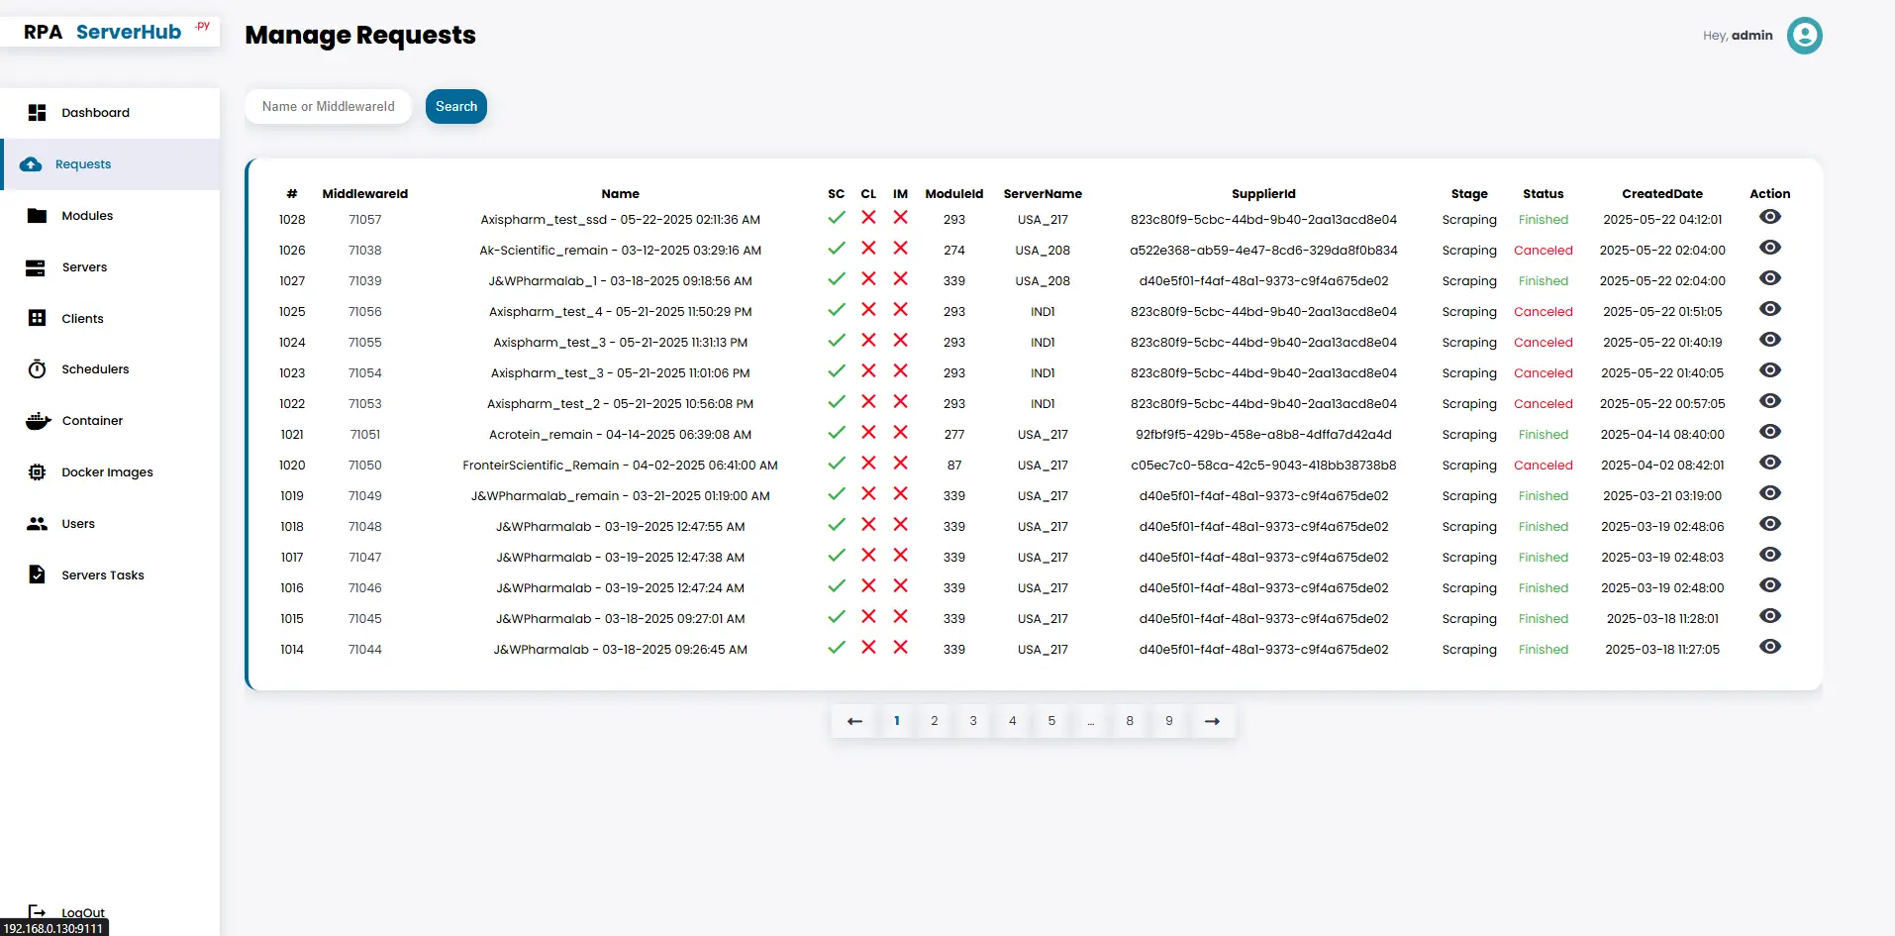Click the Users people icon

tap(37, 524)
